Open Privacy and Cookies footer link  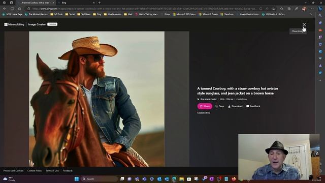pos(13,171)
